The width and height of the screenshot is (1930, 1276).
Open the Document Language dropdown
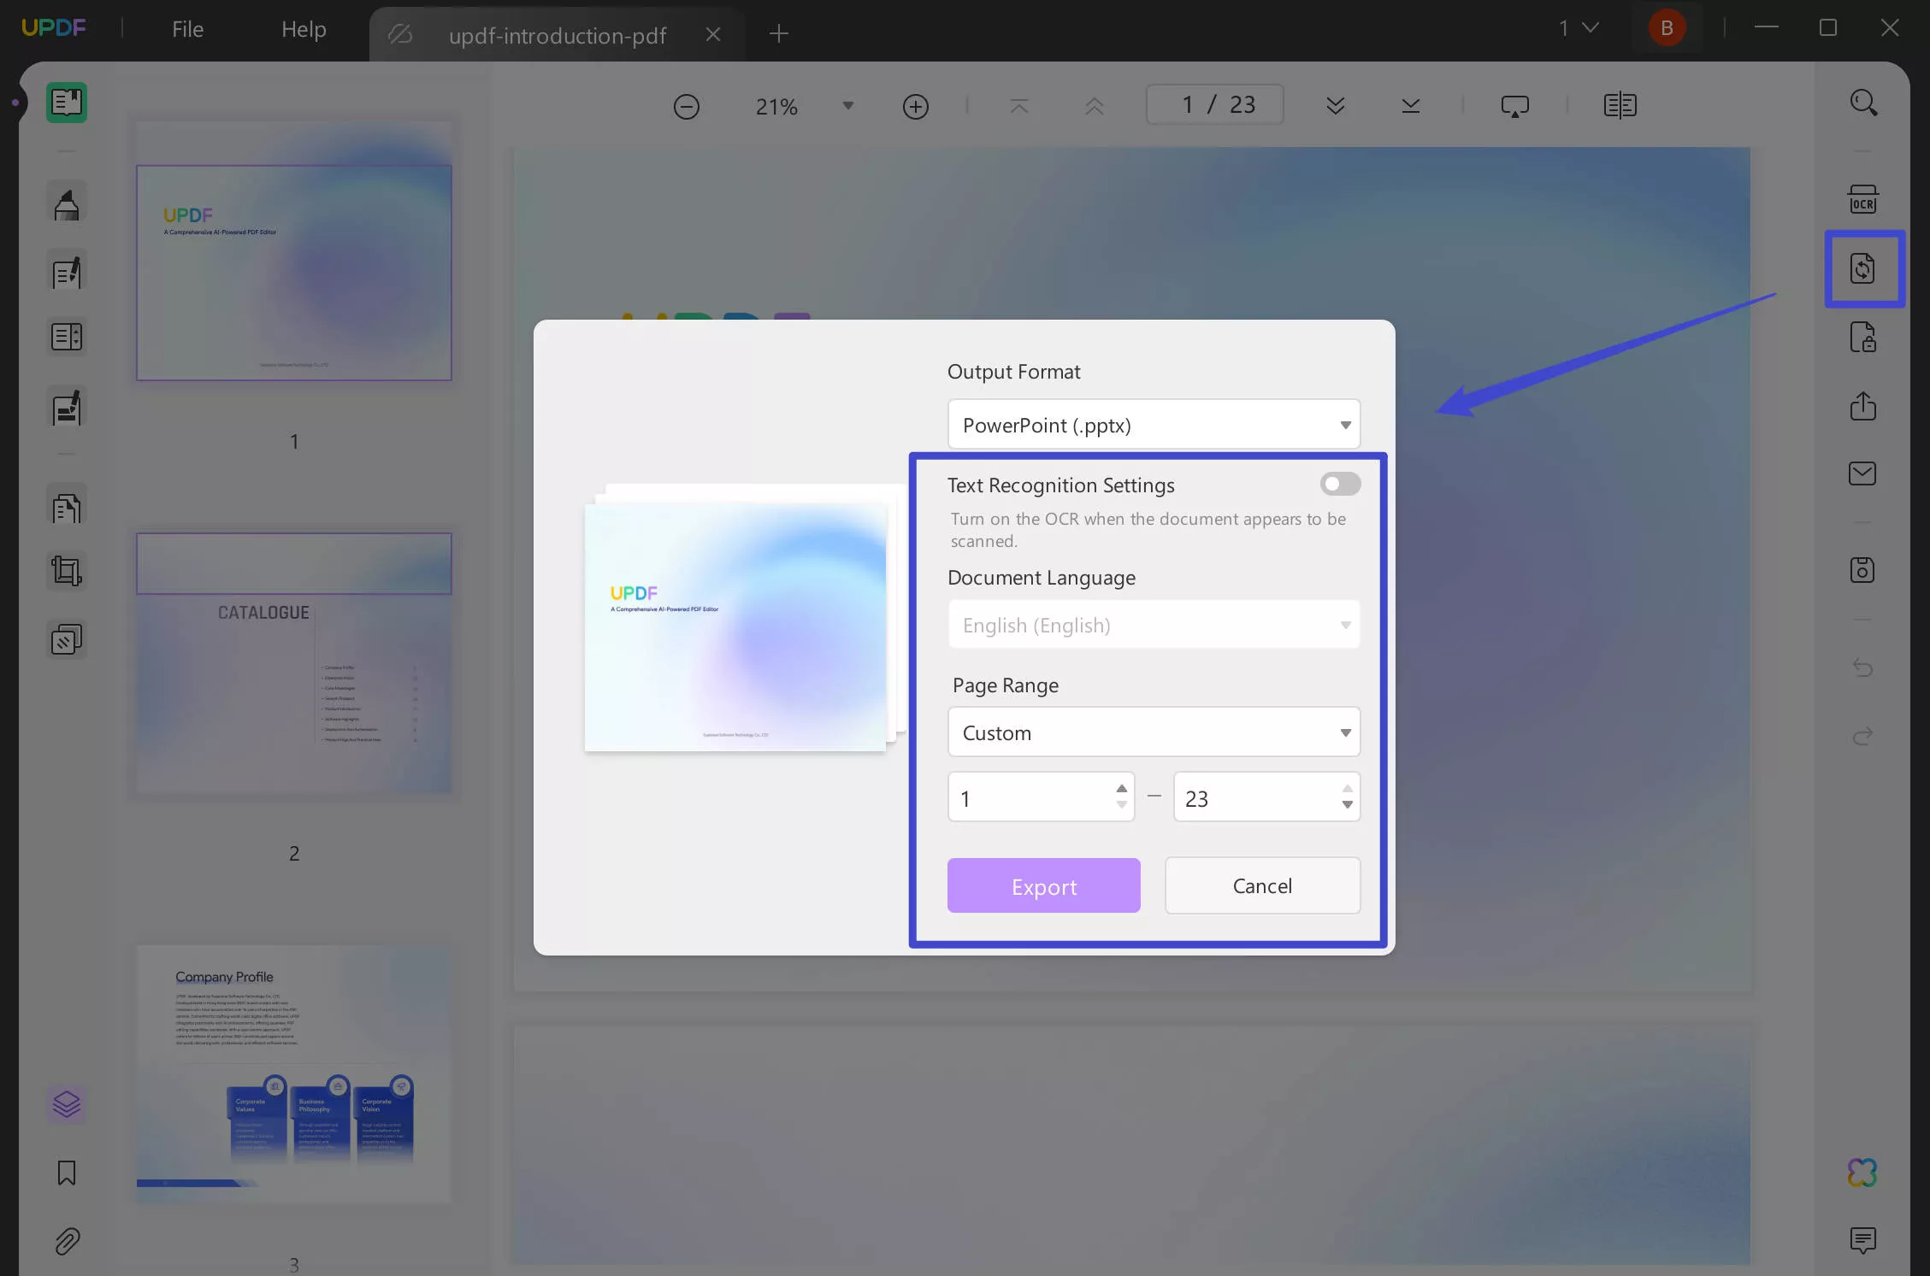point(1154,625)
